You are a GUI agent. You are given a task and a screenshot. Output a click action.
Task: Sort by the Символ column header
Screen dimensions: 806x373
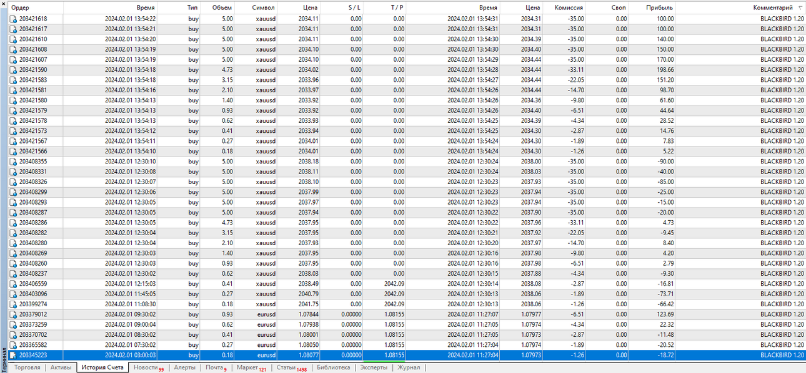(x=263, y=7)
